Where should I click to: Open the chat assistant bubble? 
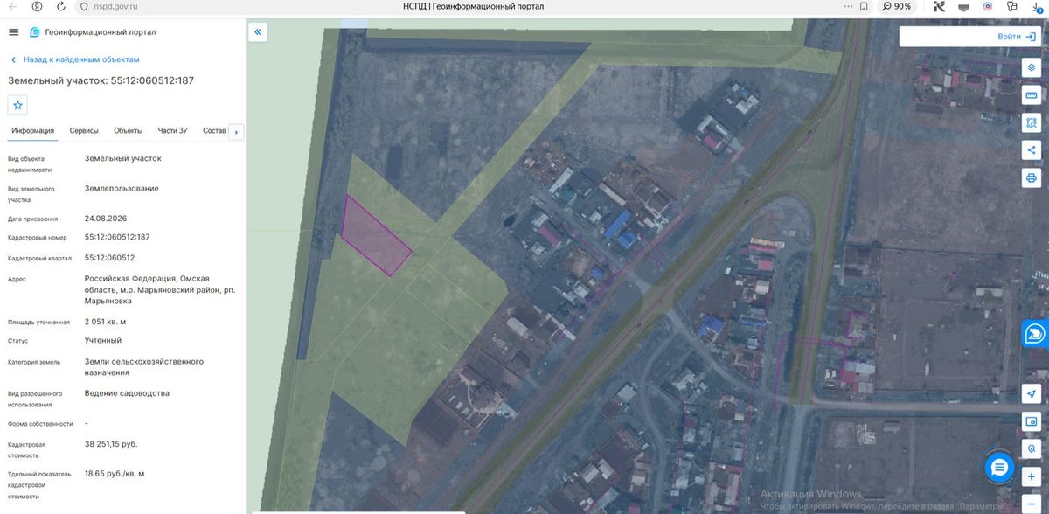point(998,468)
